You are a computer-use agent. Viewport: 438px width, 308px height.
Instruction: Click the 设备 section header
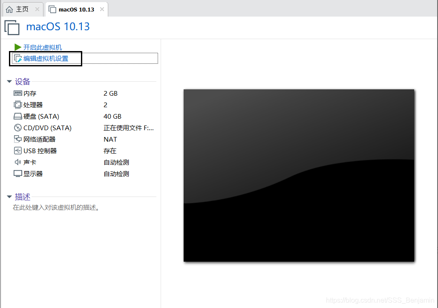point(22,81)
